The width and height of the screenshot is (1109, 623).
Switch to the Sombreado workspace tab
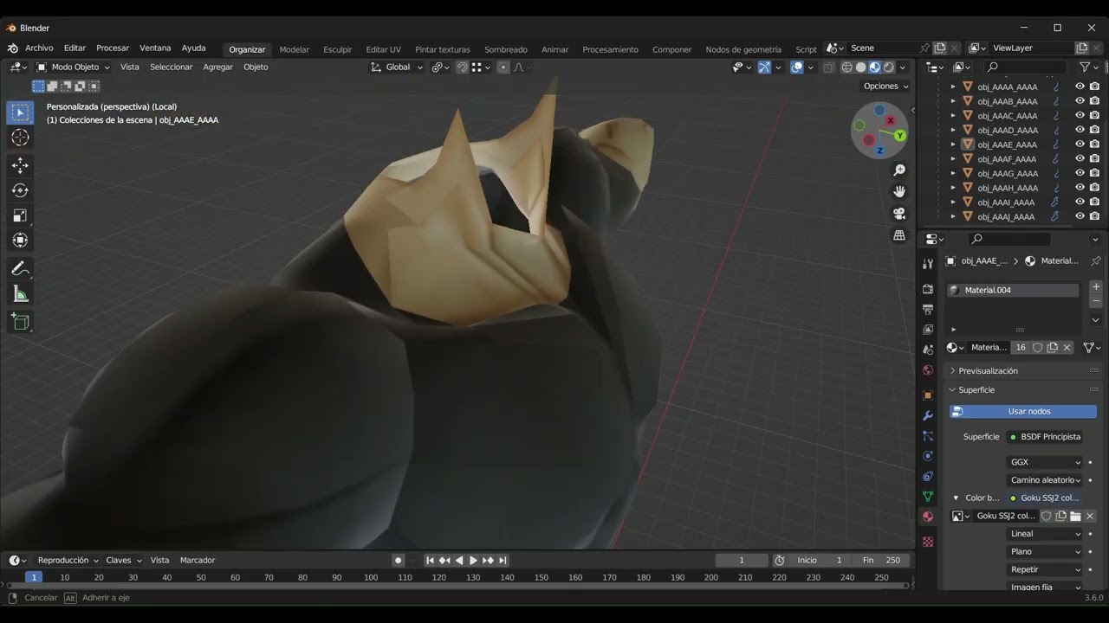506,49
